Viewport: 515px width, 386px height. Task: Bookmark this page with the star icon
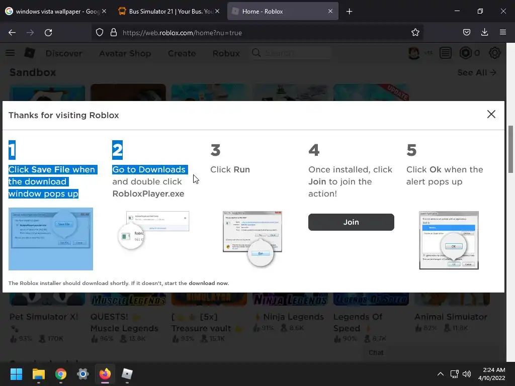coord(415,33)
